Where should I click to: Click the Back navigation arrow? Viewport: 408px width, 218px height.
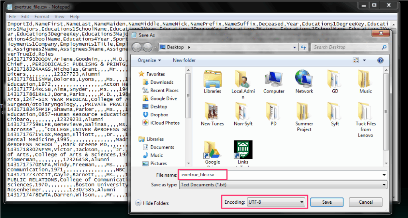click(137, 47)
